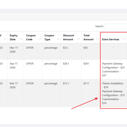
Task: Sort by Total Amount column arrows
Action: pos(97,39)
